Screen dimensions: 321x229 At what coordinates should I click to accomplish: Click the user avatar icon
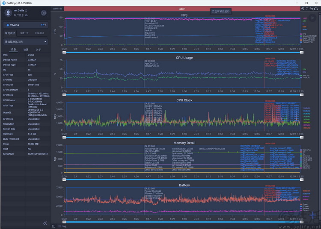point(8,13)
